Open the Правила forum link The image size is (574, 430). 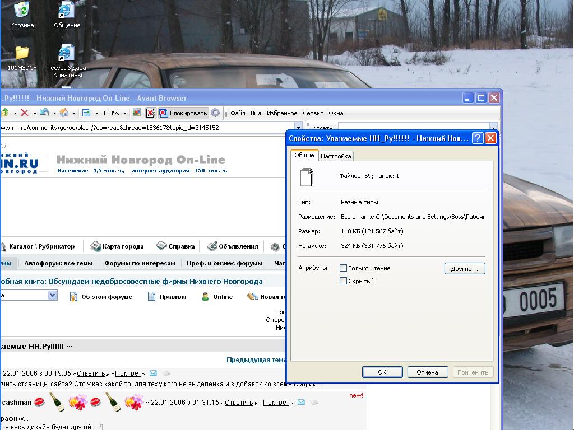(x=173, y=297)
